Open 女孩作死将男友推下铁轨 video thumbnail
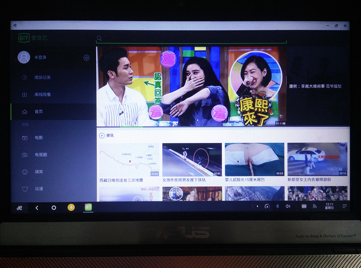Screen dimensions: 361x268 pyautogui.click(x=192, y=160)
